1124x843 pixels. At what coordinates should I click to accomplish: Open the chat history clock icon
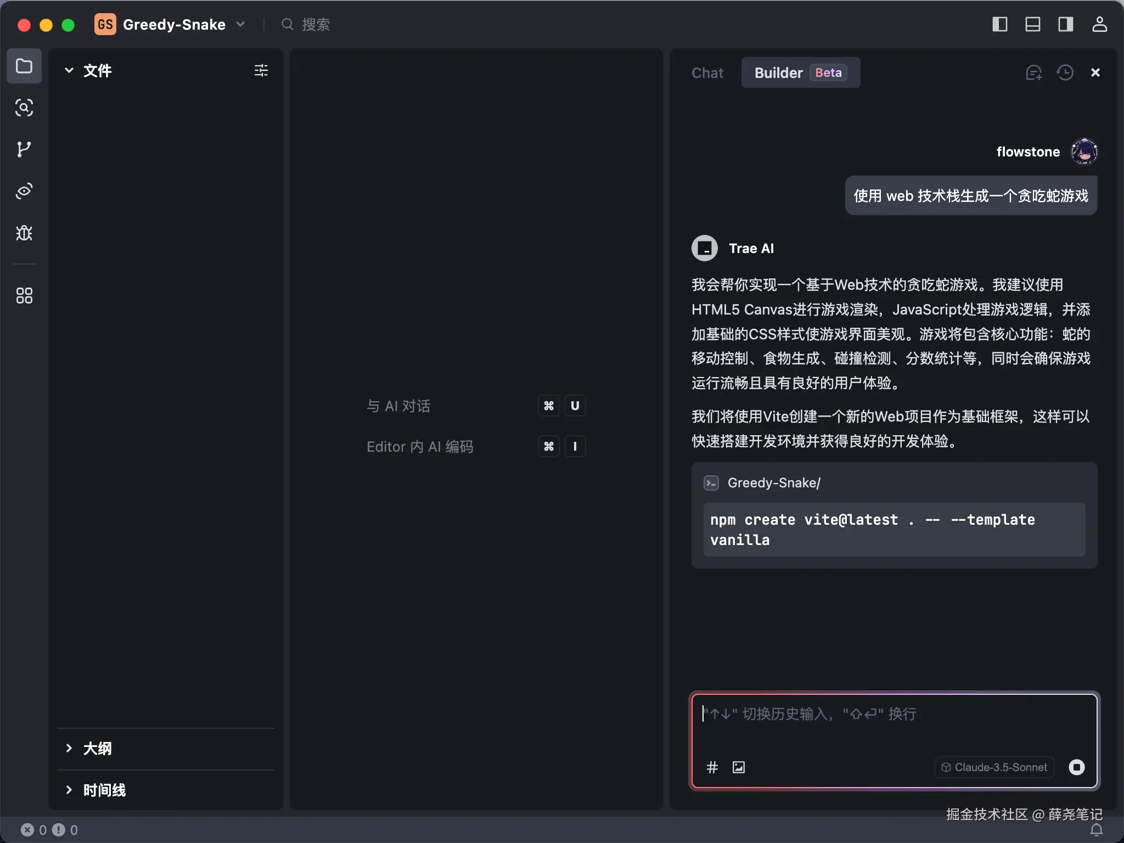pyautogui.click(x=1065, y=72)
